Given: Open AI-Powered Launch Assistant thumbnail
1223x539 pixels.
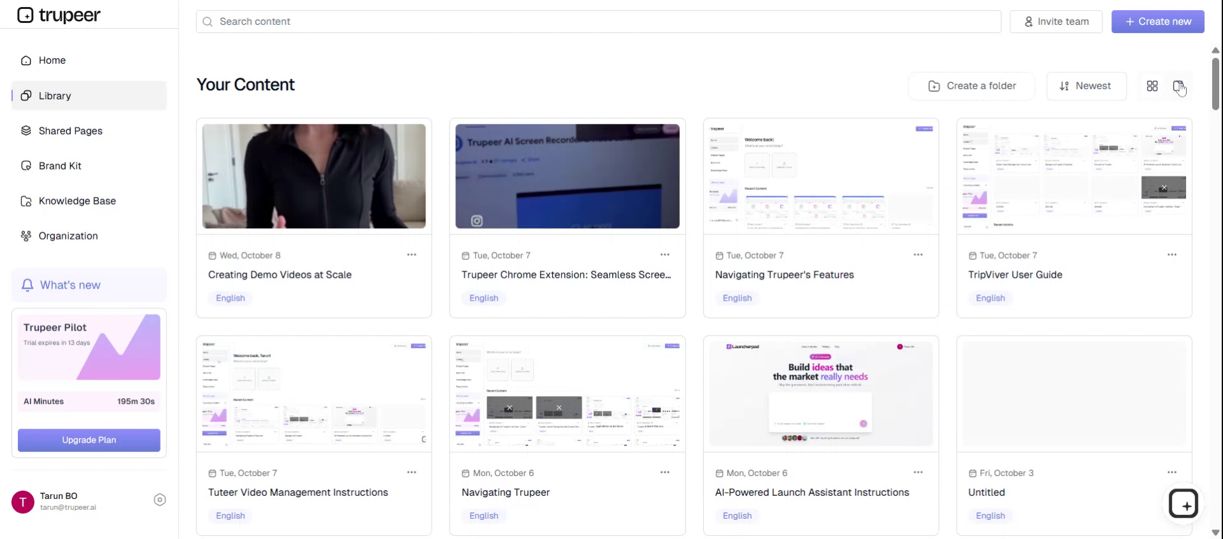Looking at the screenshot, I should pos(821,394).
